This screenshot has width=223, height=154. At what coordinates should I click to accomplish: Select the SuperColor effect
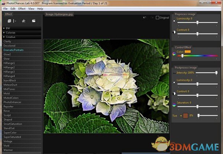click(x=22, y=133)
